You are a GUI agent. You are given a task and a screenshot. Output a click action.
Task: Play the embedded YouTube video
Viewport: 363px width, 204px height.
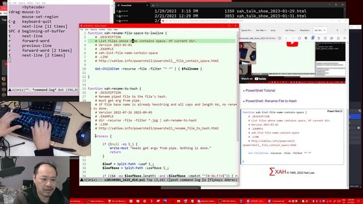tap(292, 44)
